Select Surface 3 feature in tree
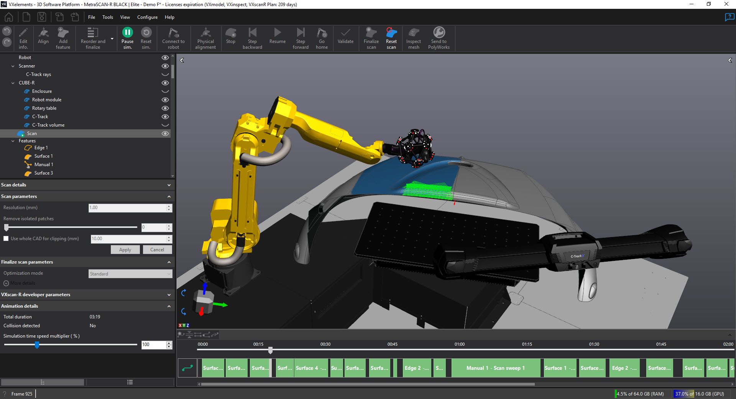 click(44, 173)
